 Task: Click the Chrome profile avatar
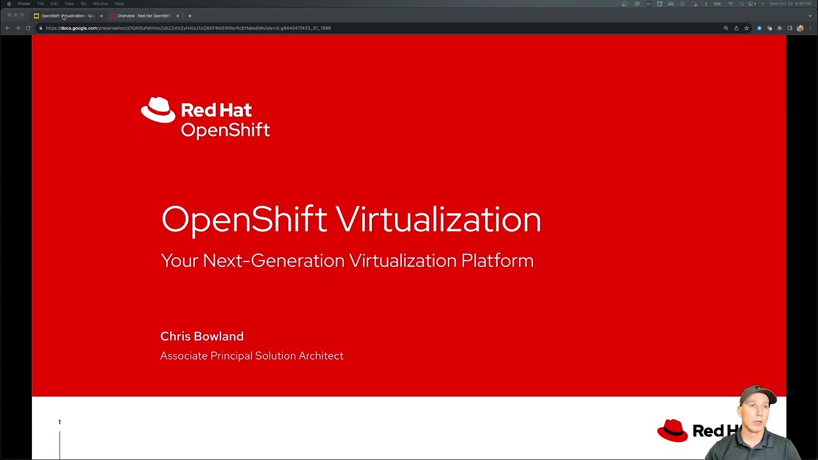point(800,28)
